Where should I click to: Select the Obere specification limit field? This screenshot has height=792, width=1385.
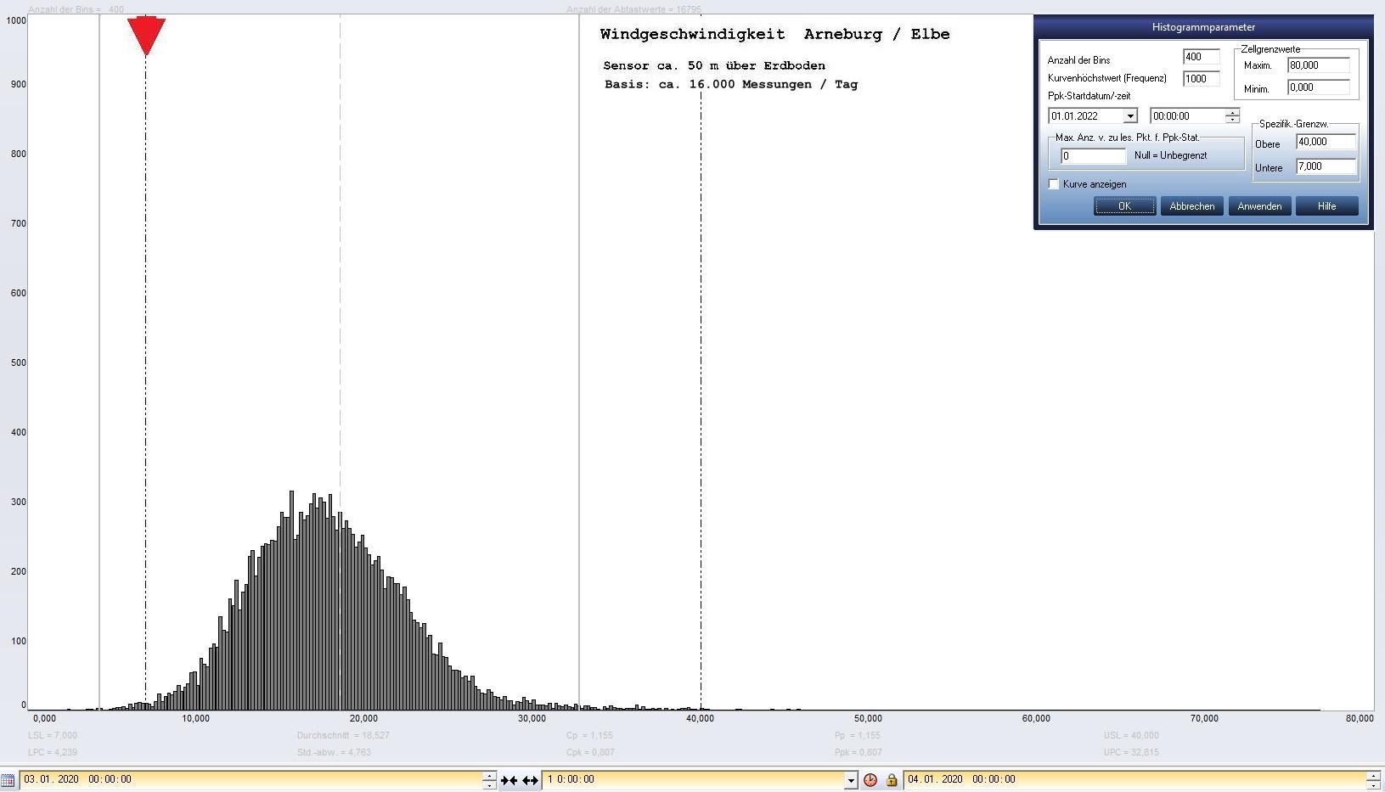[x=1325, y=142]
